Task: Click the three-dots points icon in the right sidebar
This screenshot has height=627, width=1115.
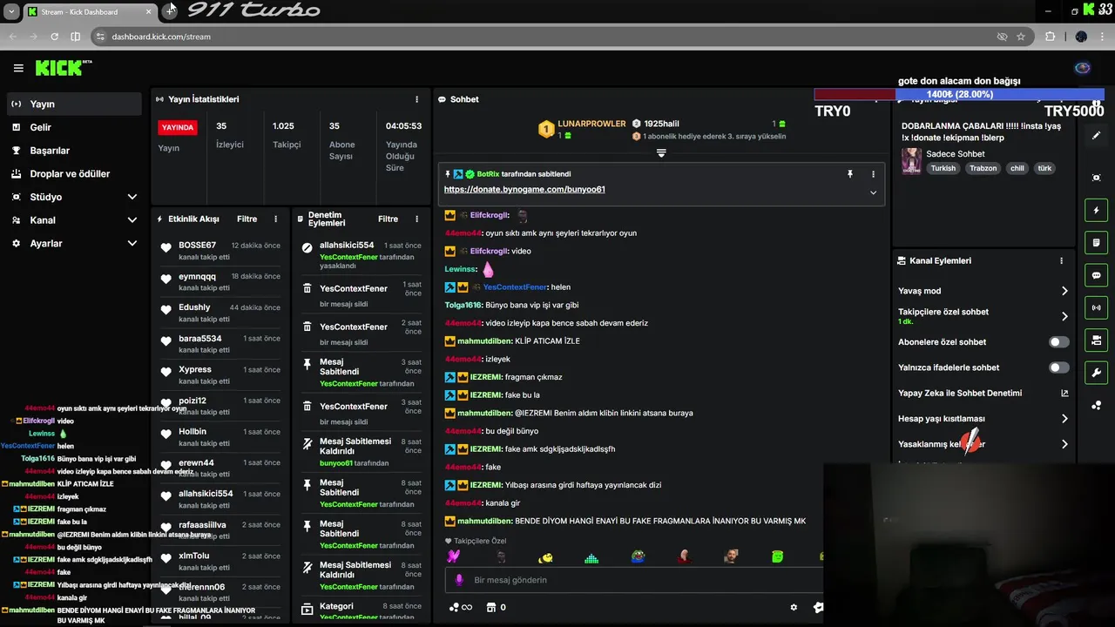Action: (x=1097, y=406)
